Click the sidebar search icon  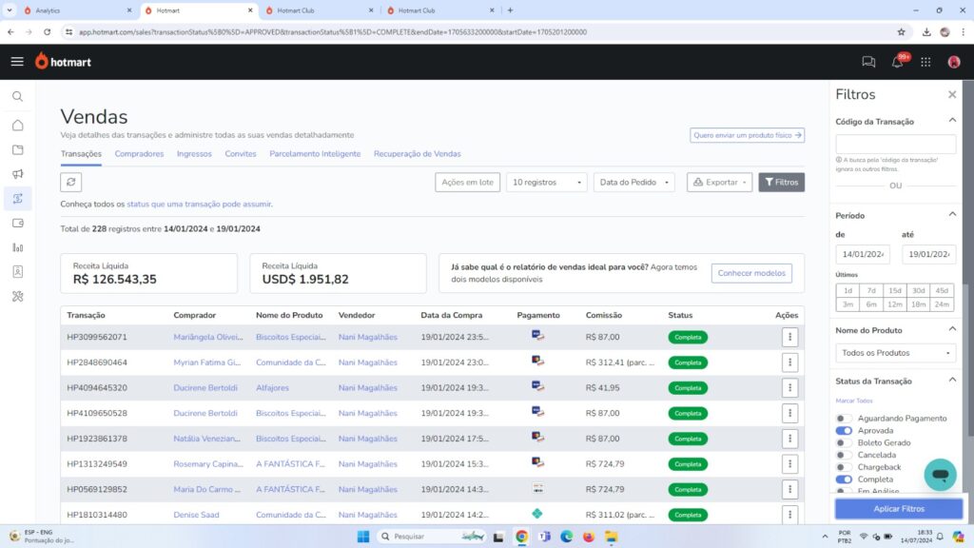pos(17,96)
